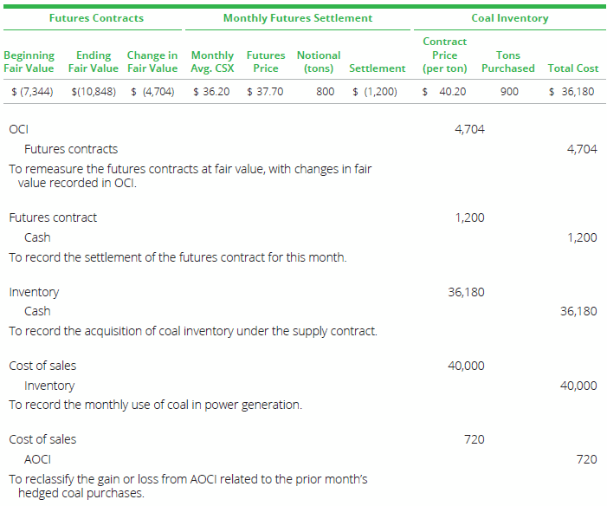The width and height of the screenshot is (607, 506).
Task: Click the 40.20 contract price value
Action: pyautogui.click(x=452, y=91)
